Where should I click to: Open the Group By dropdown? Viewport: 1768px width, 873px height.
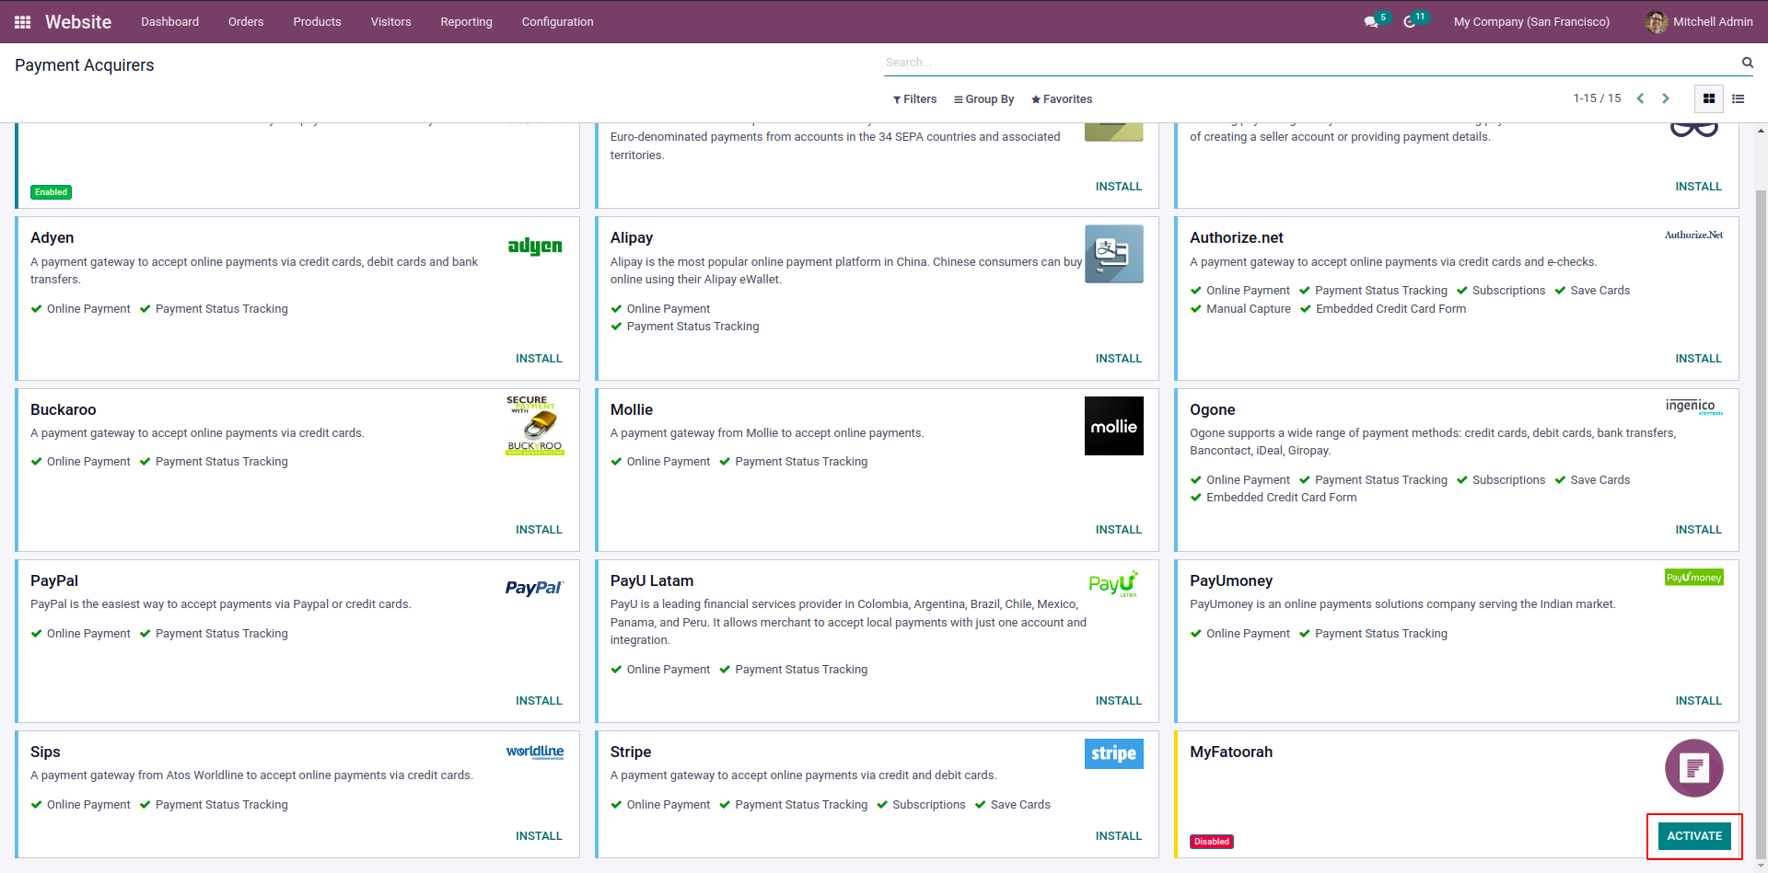click(x=983, y=99)
